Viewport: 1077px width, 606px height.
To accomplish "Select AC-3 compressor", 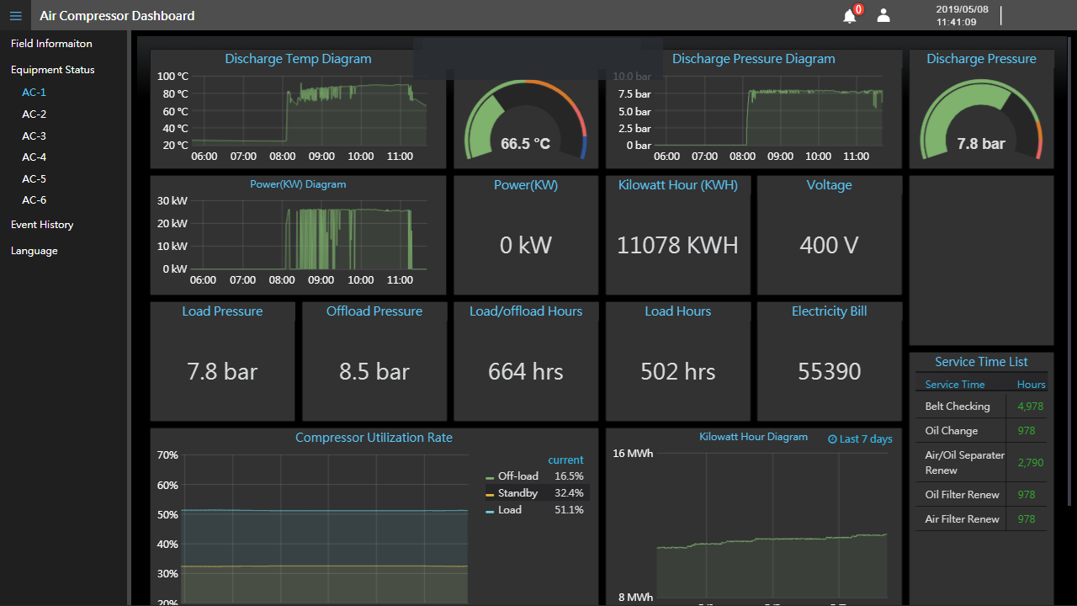I will (34, 136).
